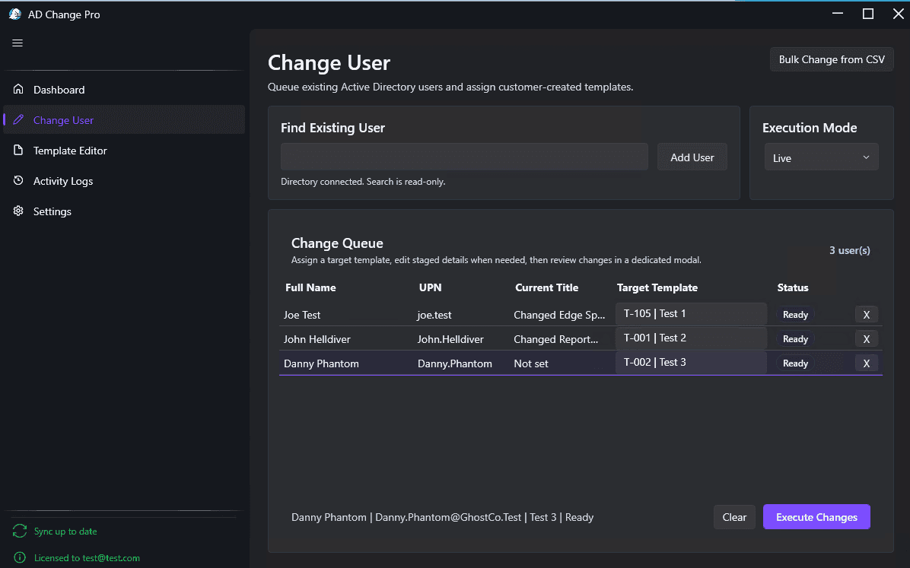The height and width of the screenshot is (568, 910).
Task: Select the Joe Test row name
Action: pos(302,315)
